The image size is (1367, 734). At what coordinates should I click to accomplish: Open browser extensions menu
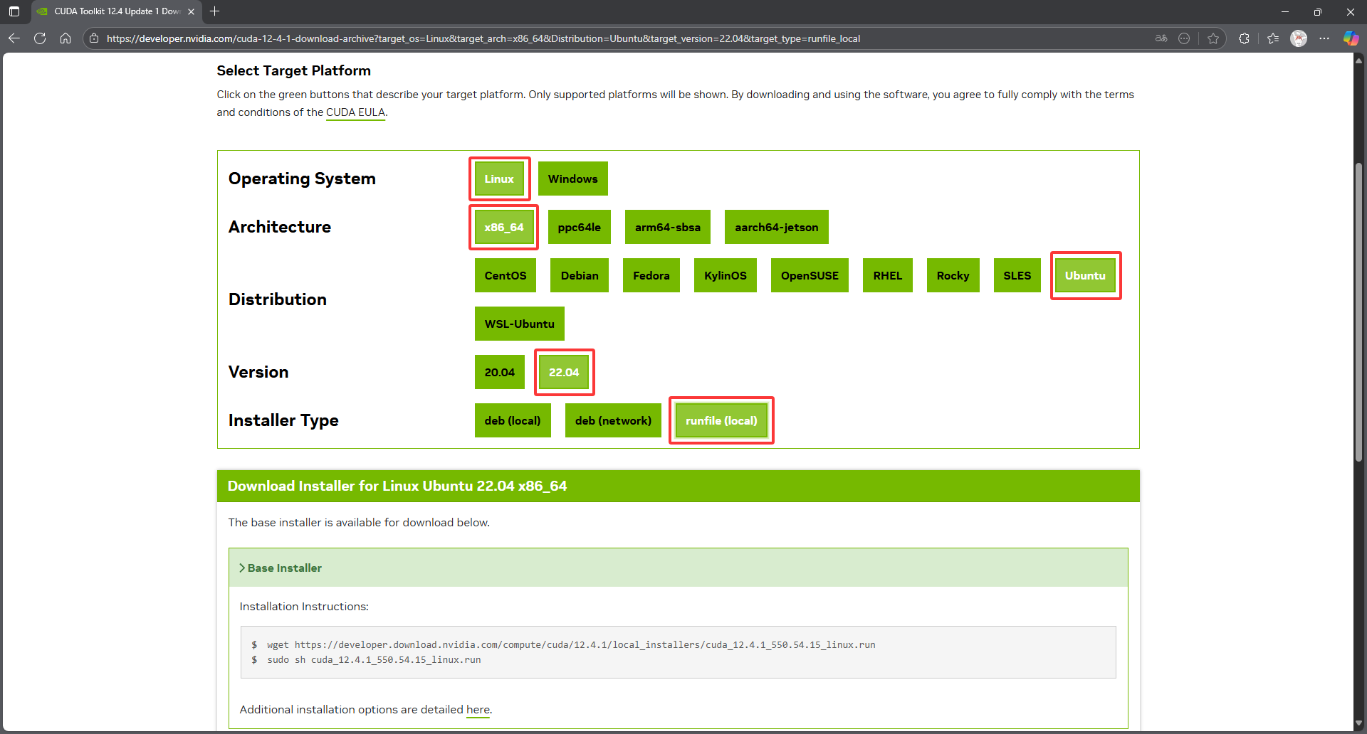[x=1244, y=38]
